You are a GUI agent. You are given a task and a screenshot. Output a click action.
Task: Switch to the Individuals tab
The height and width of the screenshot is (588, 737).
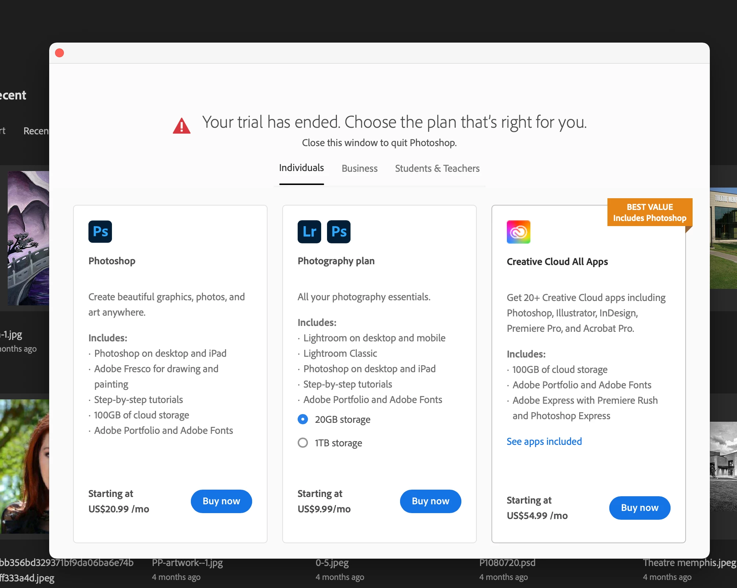click(x=301, y=168)
